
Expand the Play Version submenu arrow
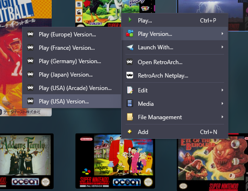[x=222, y=34]
